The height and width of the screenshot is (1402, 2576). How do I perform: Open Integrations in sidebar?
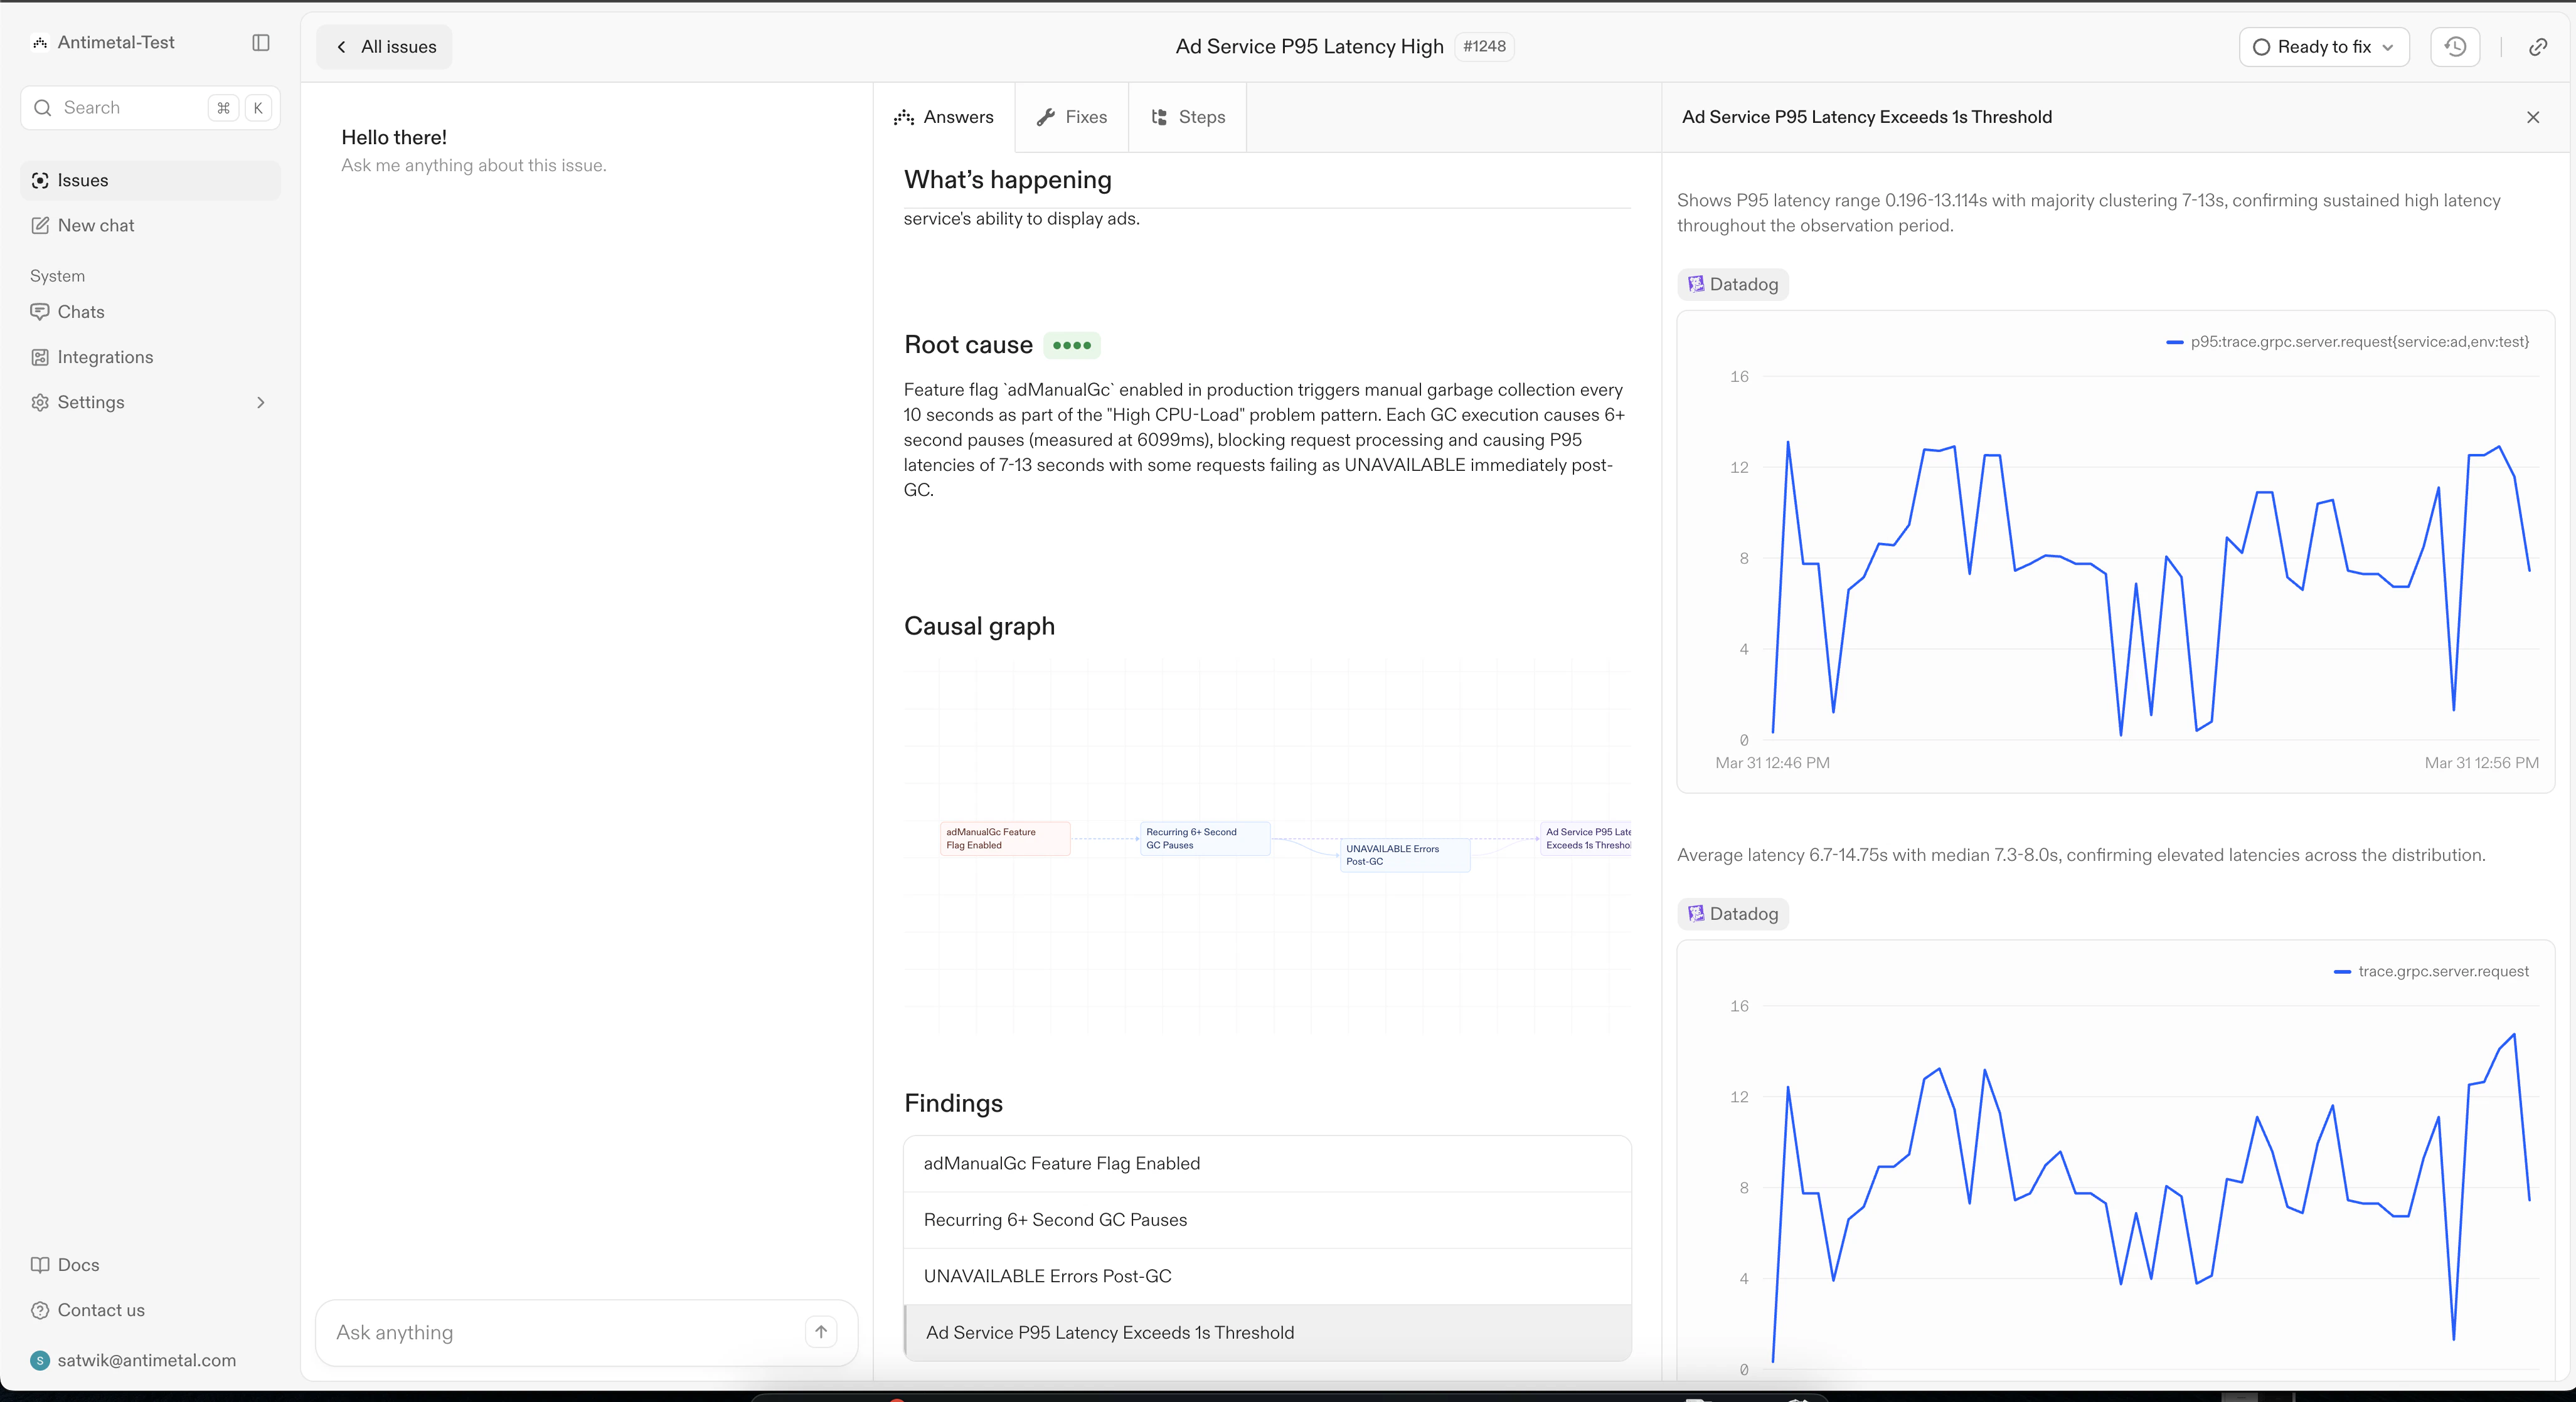[105, 357]
